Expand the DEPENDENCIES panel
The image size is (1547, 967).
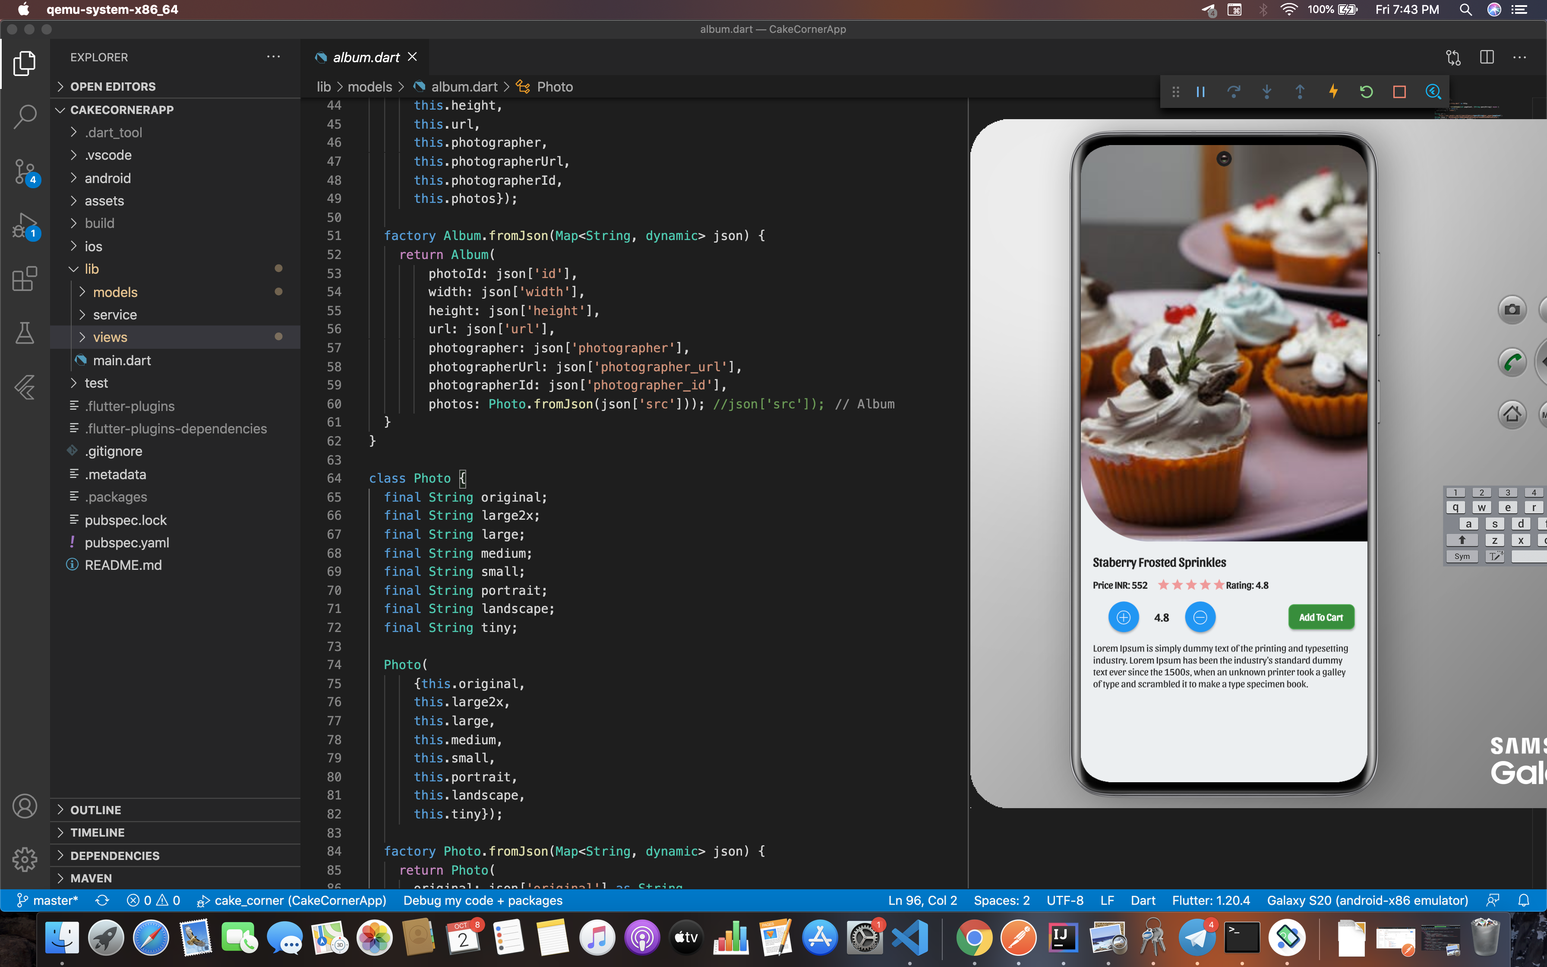[175, 856]
